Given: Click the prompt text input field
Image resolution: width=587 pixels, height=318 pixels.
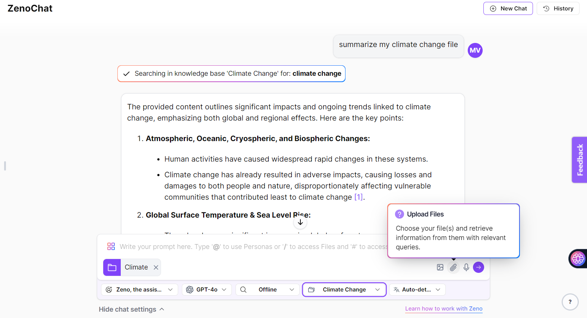Looking at the screenshot, I should click(x=253, y=247).
